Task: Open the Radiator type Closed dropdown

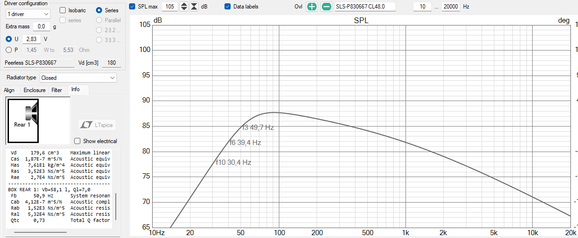Action: (78, 77)
